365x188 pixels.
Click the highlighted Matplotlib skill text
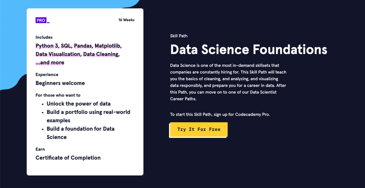click(x=108, y=46)
